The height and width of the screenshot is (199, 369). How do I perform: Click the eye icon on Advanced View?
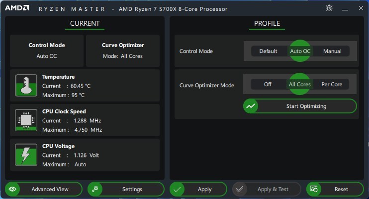[12, 189]
